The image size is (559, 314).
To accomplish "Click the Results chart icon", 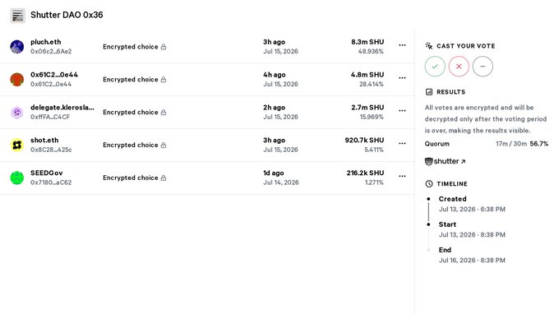I will tap(429, 92).
